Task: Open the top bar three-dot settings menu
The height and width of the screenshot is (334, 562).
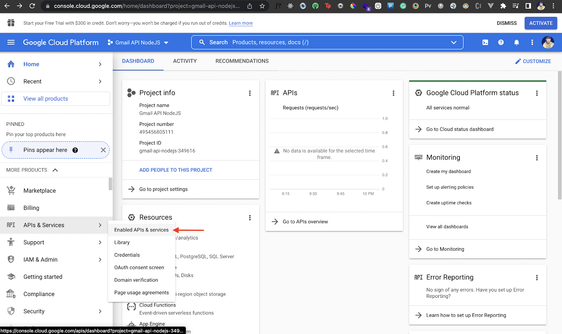Action: pyautogui.click(x=532, y=43)
